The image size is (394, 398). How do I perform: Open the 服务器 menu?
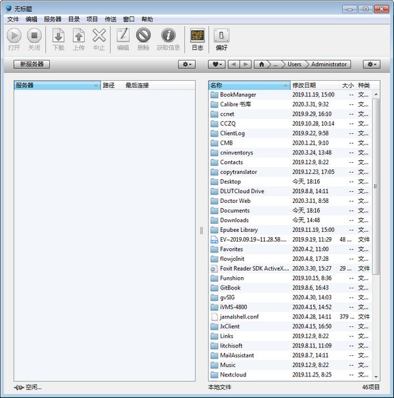53,19
